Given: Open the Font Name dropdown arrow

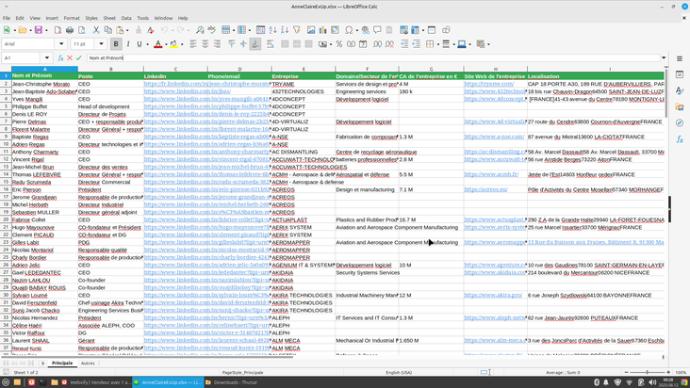Looking at the screenshot, I should (61, 44).
